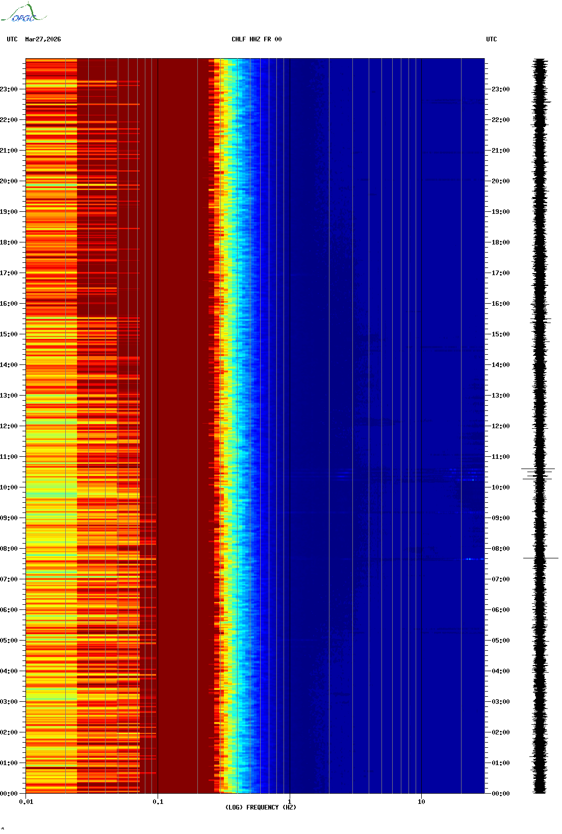Image resolution: width=562 pixels, height=834 pixels.
Task: Click '14:00' on the left time axis
Action: [9, 365]
